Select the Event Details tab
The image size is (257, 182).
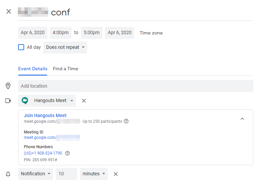point(33,69)
